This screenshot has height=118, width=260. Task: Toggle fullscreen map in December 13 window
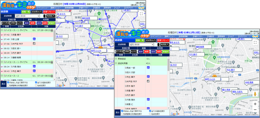tap(255, 42)
